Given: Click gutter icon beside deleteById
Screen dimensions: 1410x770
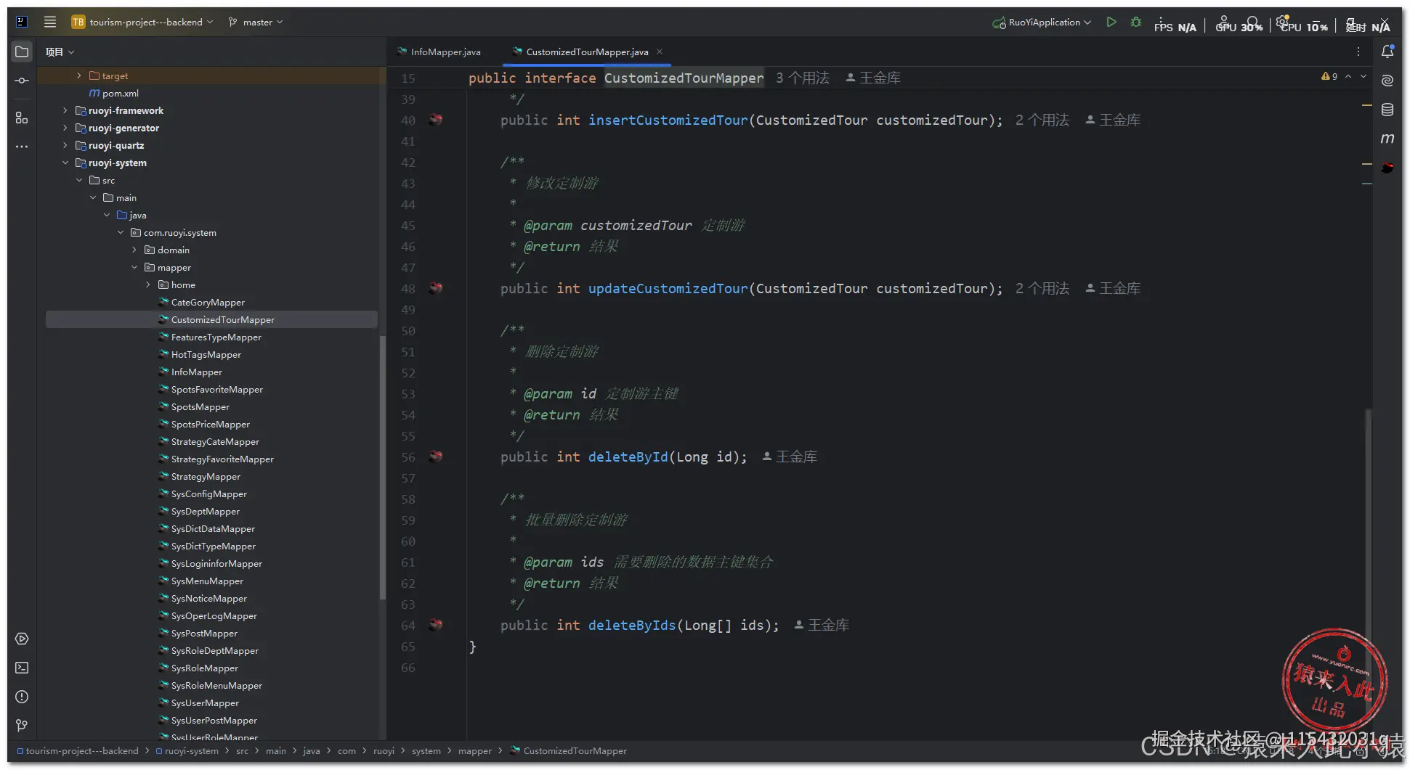Looking at the screenshot, I should tap(436, 456).
